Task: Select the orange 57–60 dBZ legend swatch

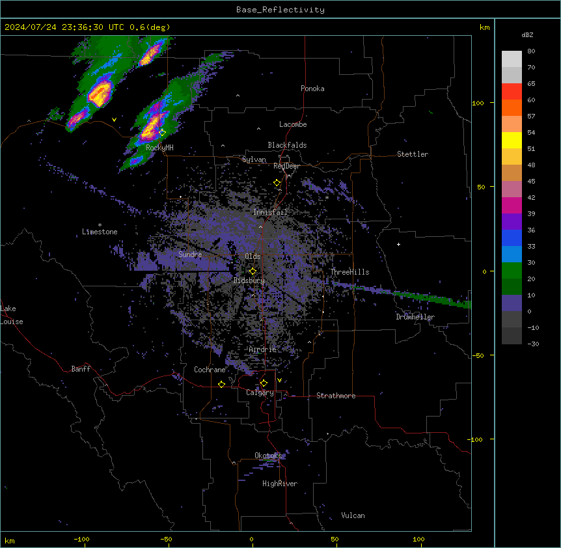Action: (512, 107)
